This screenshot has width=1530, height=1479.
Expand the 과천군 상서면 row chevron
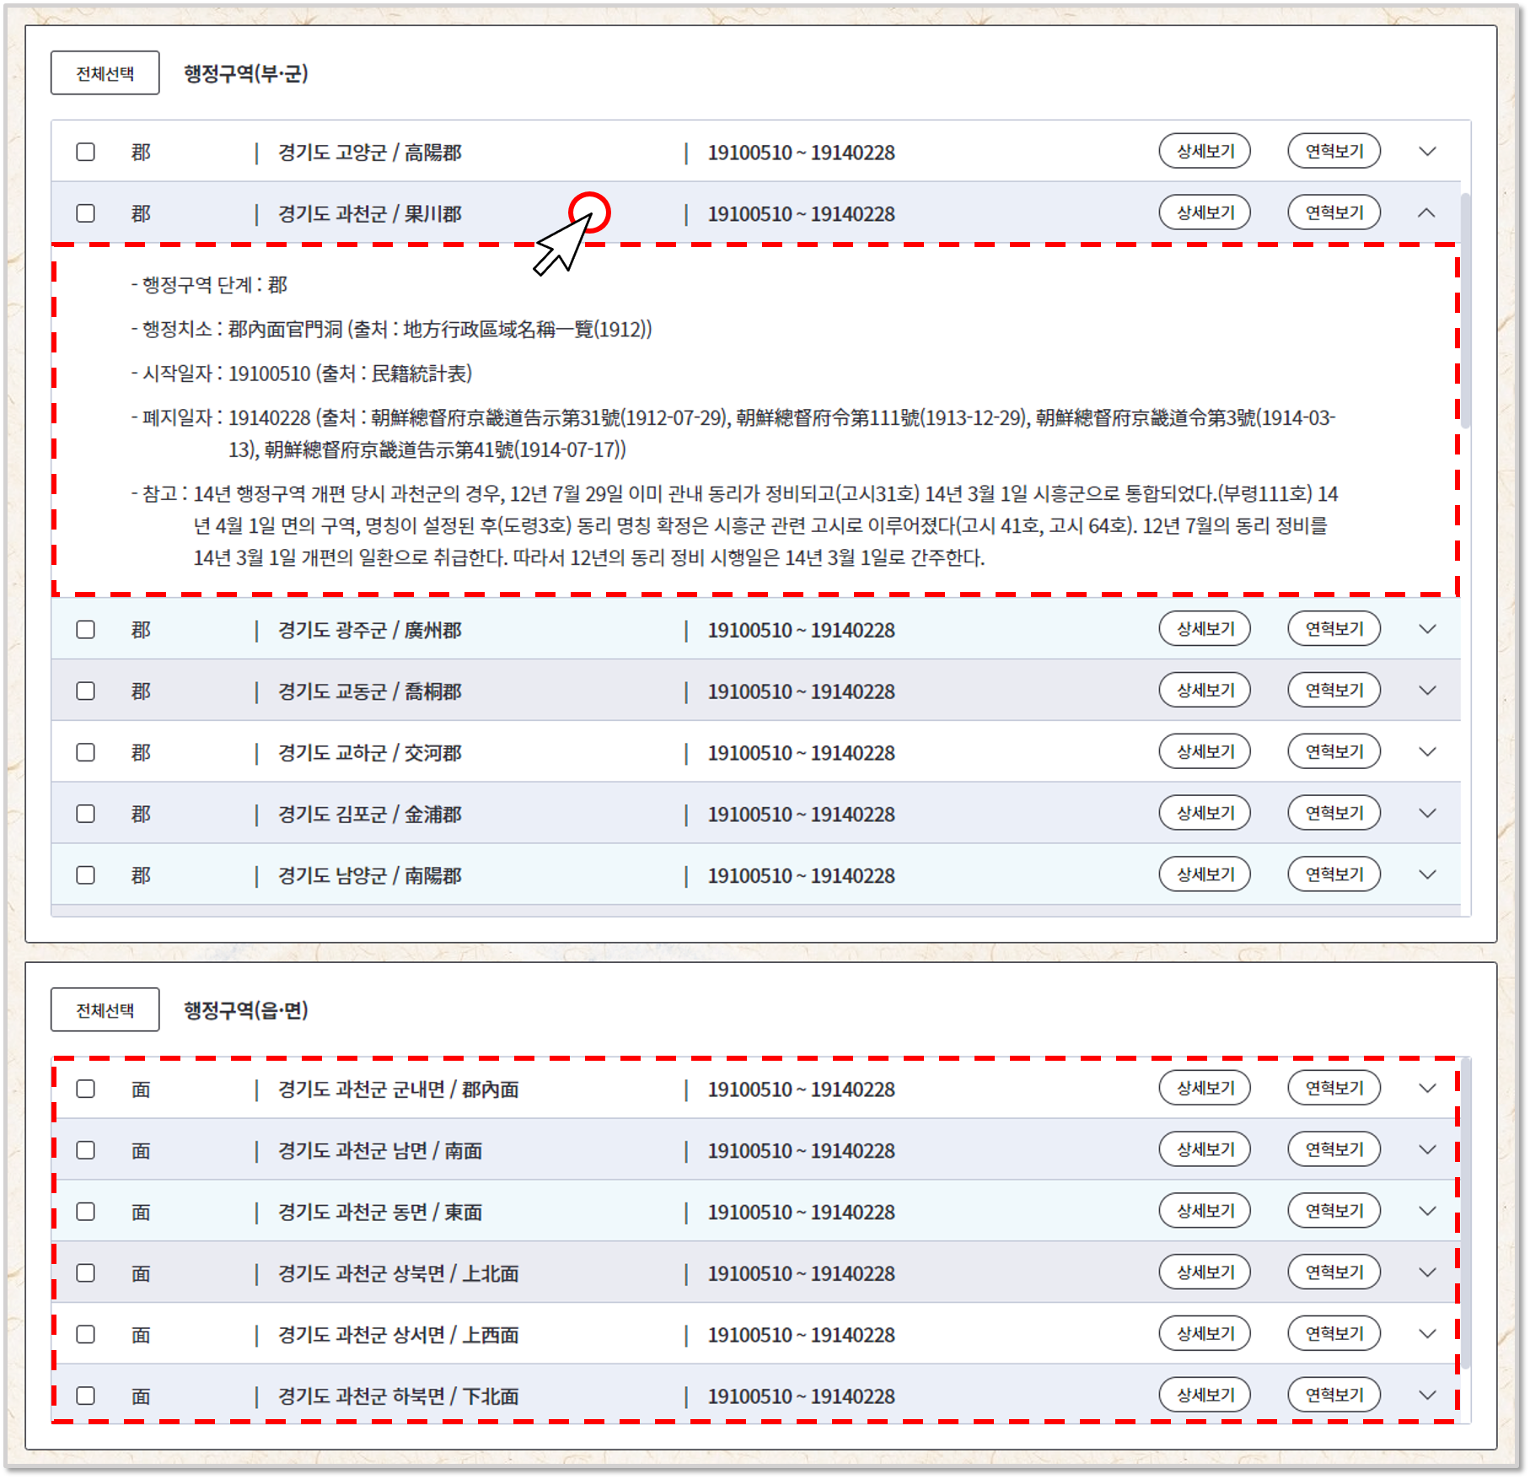tap(1427, 1334)
